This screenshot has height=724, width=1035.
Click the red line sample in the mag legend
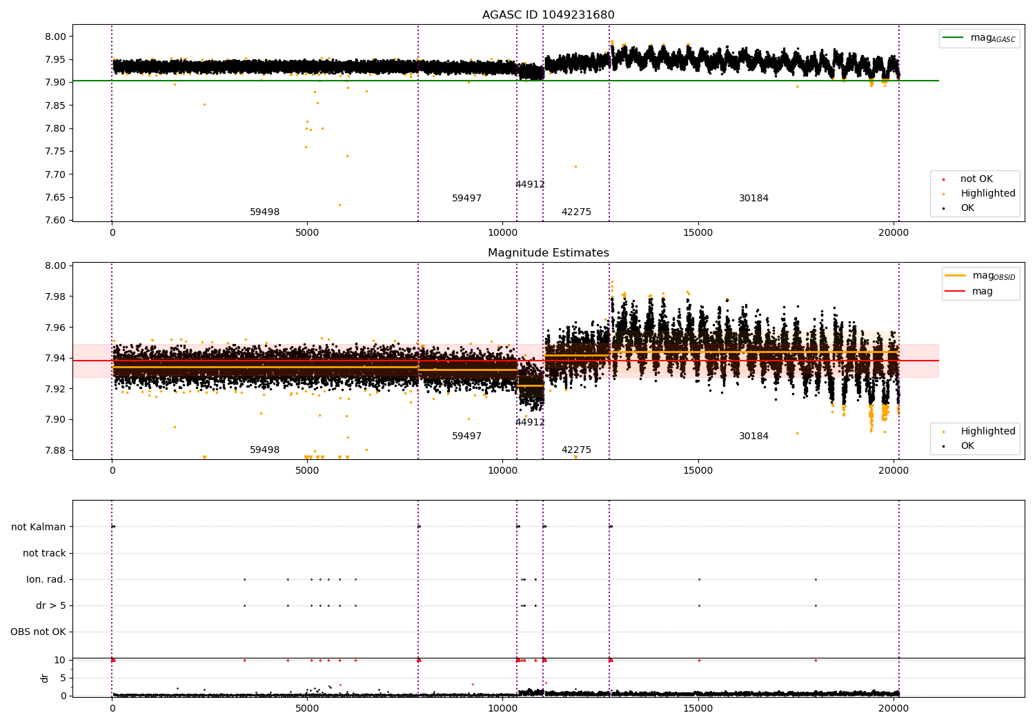click(956, 292)
